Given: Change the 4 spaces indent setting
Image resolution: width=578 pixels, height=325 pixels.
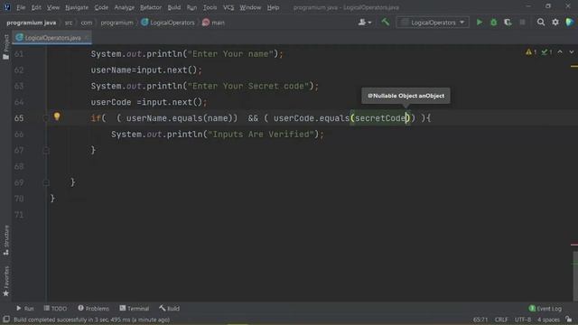Looking at the screenshot, I should click(548, 320).
